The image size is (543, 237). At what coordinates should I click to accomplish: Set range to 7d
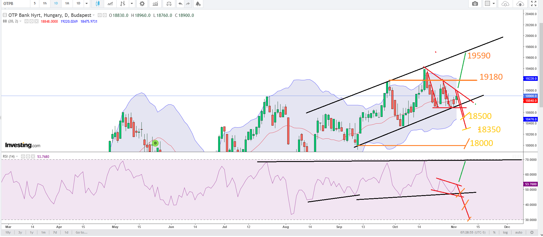click(x=55, y=232)
